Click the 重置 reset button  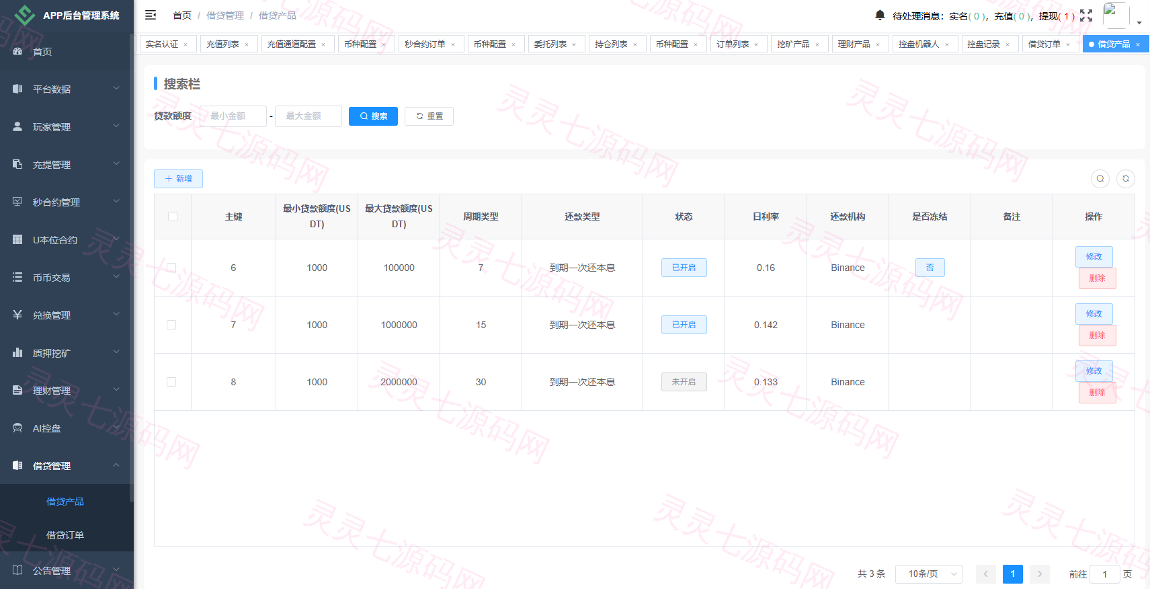[429, 116]
